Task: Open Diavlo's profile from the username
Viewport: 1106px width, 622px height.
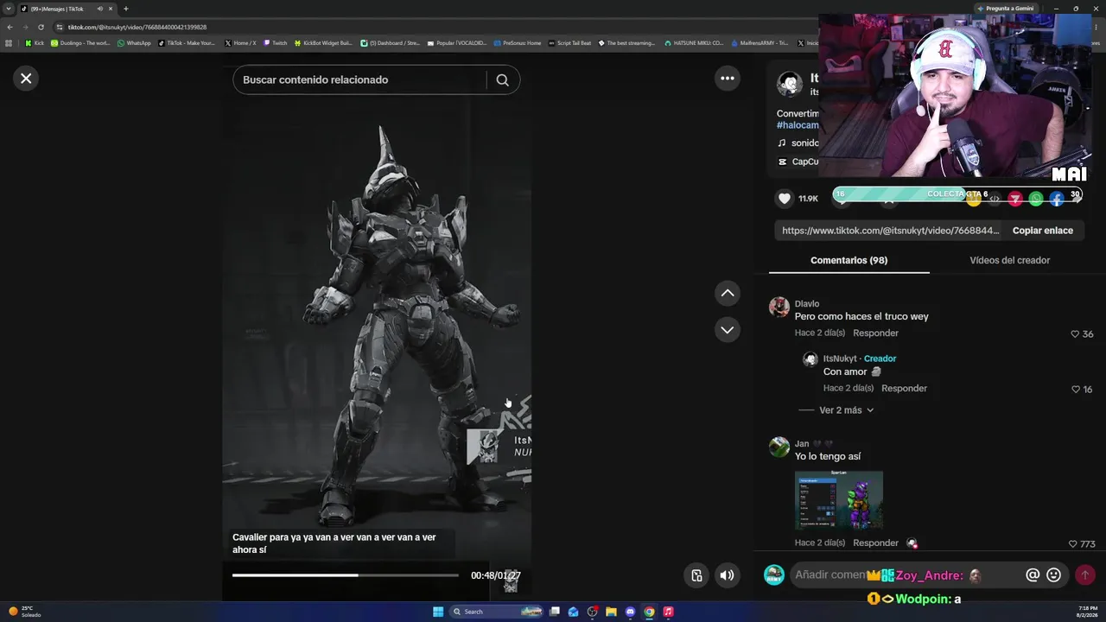Action: pyautogui.click(x=807, y=304)
